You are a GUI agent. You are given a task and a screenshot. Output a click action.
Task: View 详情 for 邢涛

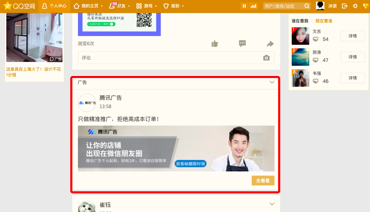coord(352,57)
